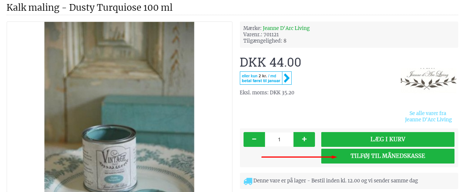Open 'Se alle varer fra Jeanne D'Arc Living'

coord(428,116)
